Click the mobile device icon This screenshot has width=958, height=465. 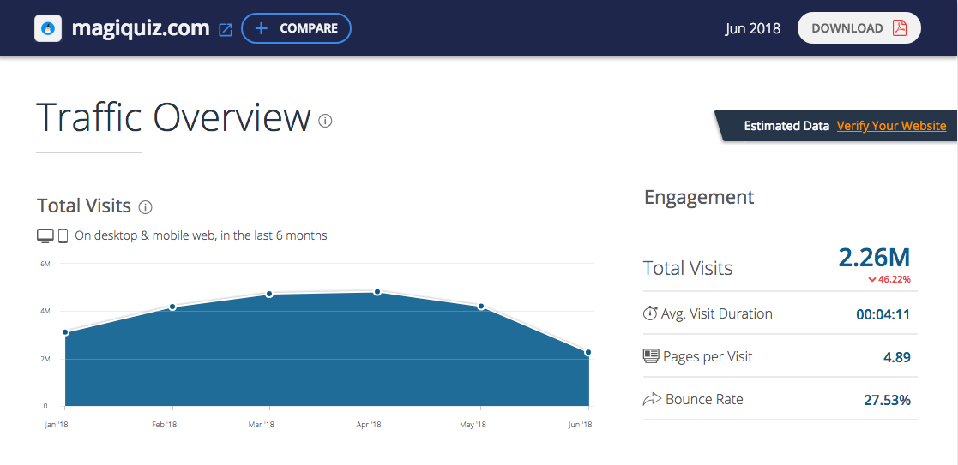pyautogui.click(x=63, y=235)
